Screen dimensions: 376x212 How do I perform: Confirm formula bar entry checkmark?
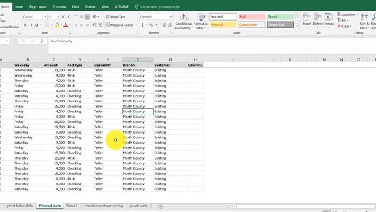[x=33, y=41]
